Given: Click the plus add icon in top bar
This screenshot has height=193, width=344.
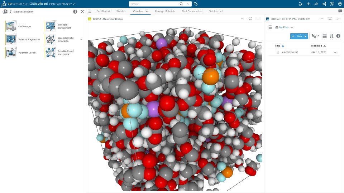Looking at the screenshot, I should click(309, 4).
